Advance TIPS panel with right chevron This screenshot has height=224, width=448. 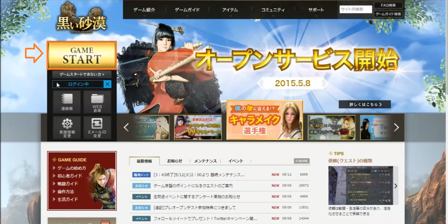396,186
